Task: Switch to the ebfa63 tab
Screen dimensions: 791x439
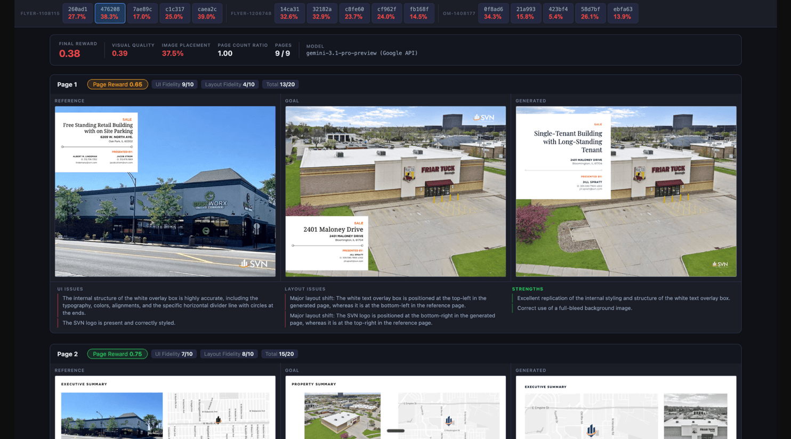Action: pyautogui.click(x=623, y=13)
